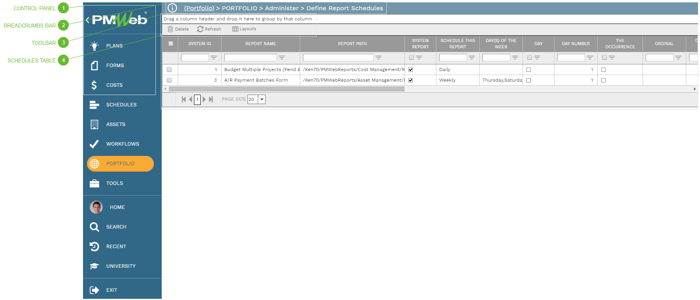
Task: Click the Workflows checkmark icon
Action: point(94,144)
